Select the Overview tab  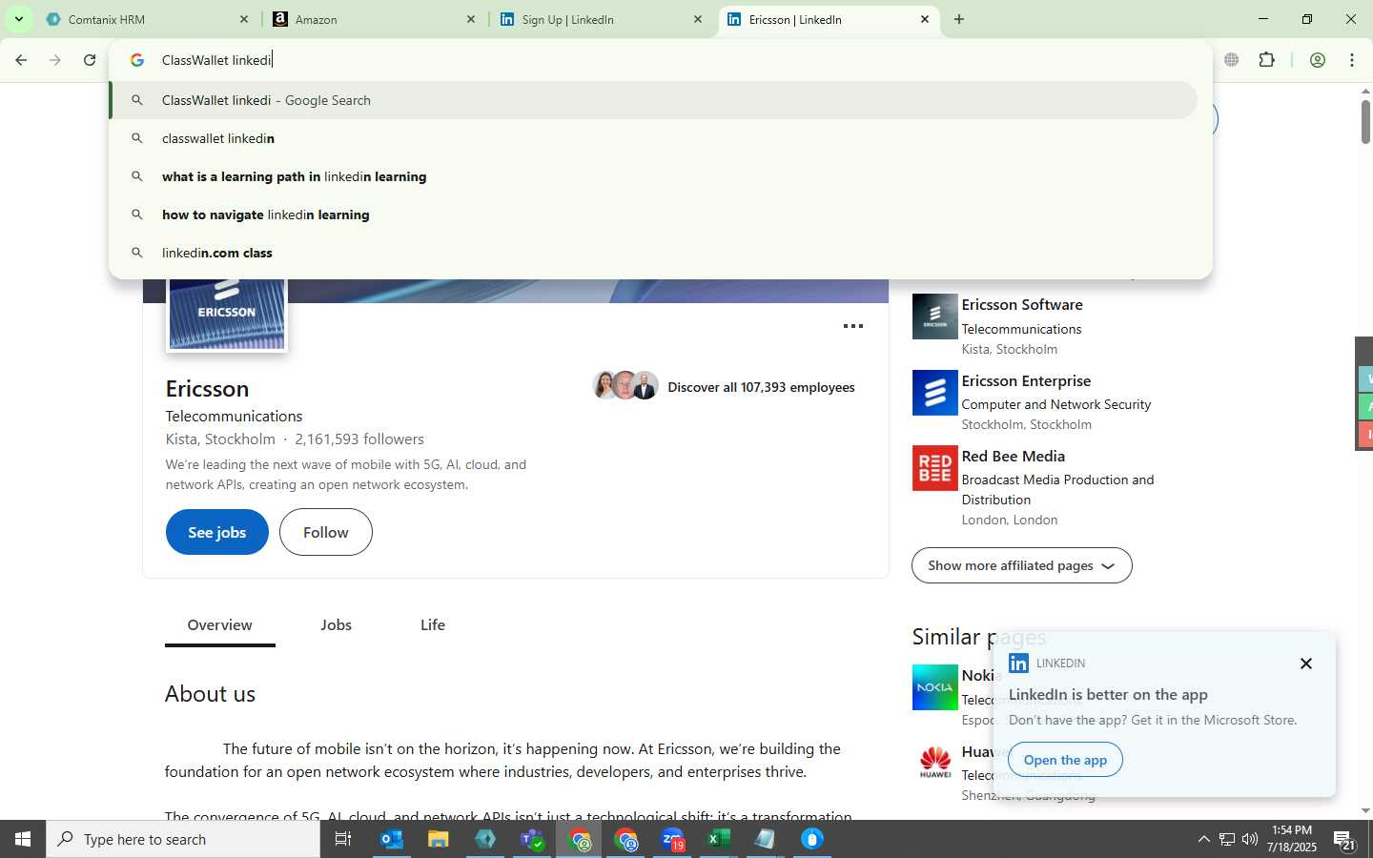[x=220, y=625]
